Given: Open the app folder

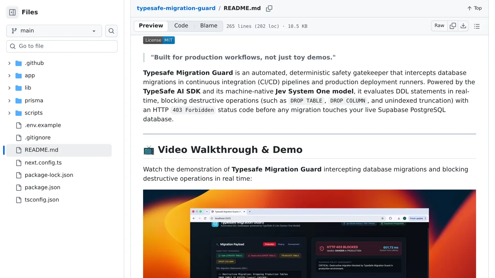Looking at the screenshot, I should [x=30, y=75].
